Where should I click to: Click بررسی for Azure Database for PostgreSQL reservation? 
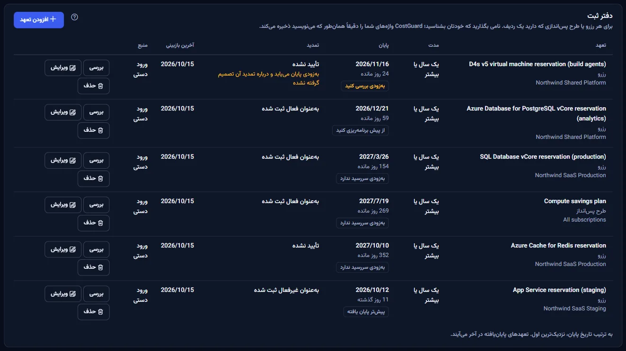click(x=97, y=112)
